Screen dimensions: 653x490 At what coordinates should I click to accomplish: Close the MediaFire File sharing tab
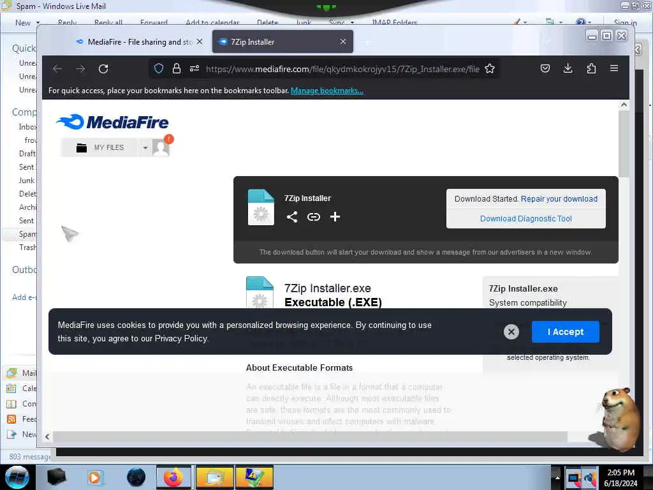(200, 41)
